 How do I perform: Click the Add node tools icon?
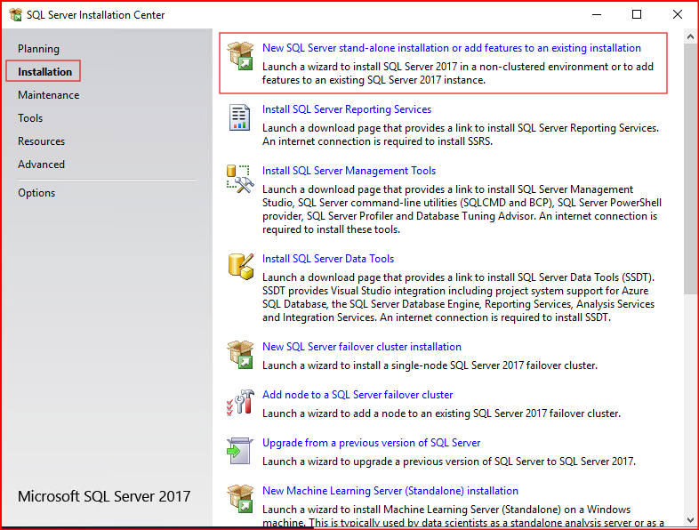pyautogui.click(x=240, y=403)
